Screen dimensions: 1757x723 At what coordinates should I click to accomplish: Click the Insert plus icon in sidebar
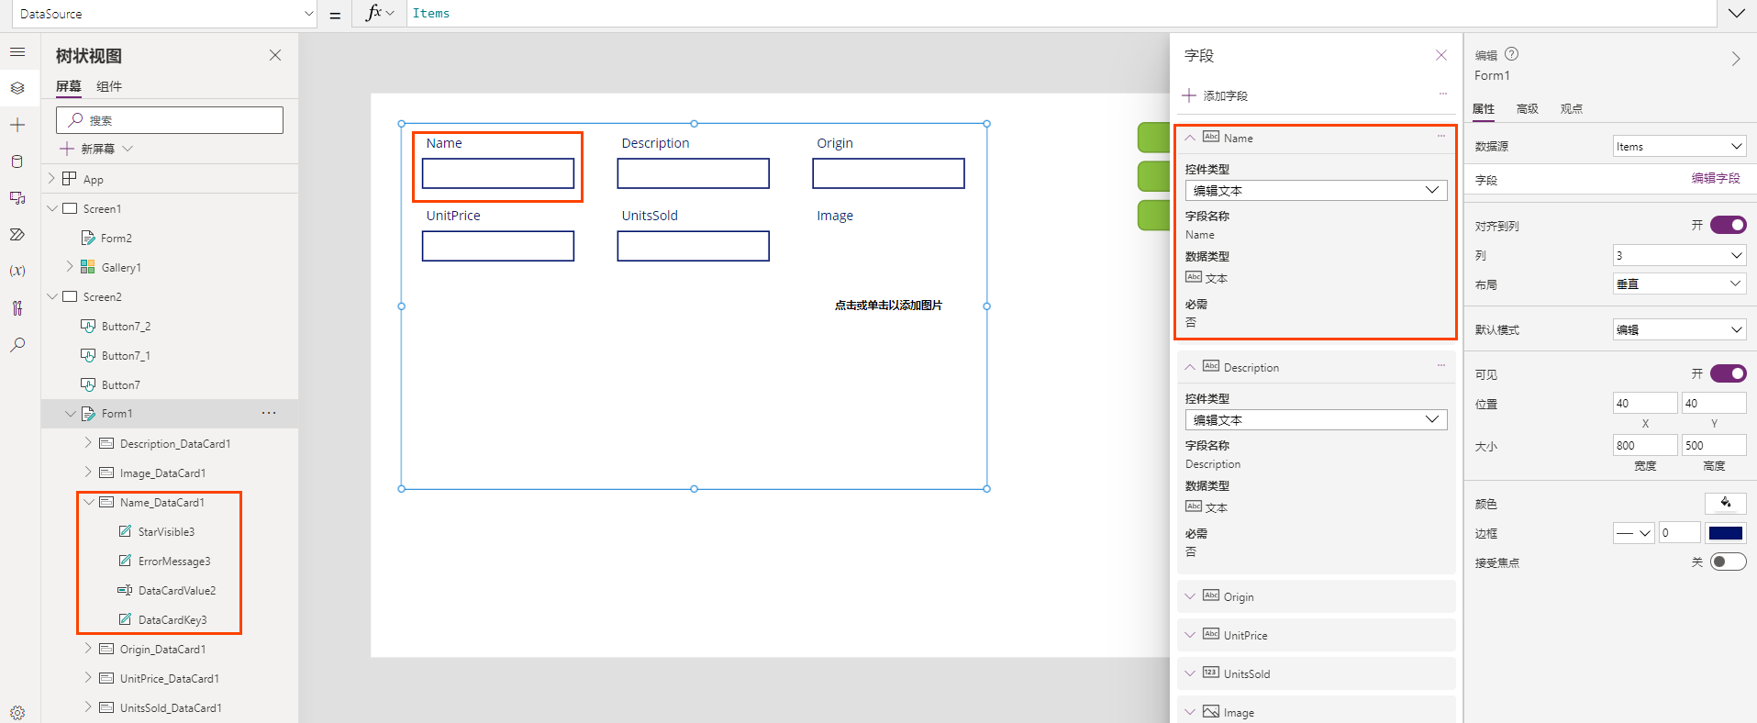17,125
